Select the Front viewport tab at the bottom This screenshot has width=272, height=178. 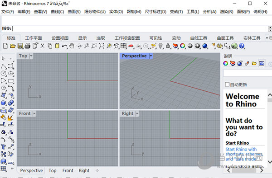pos(68,171)
